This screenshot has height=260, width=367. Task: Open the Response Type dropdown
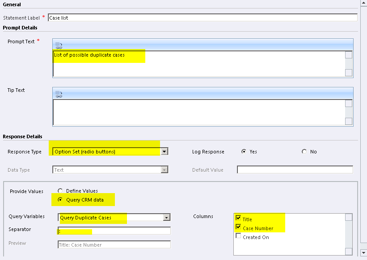[165, 151]
